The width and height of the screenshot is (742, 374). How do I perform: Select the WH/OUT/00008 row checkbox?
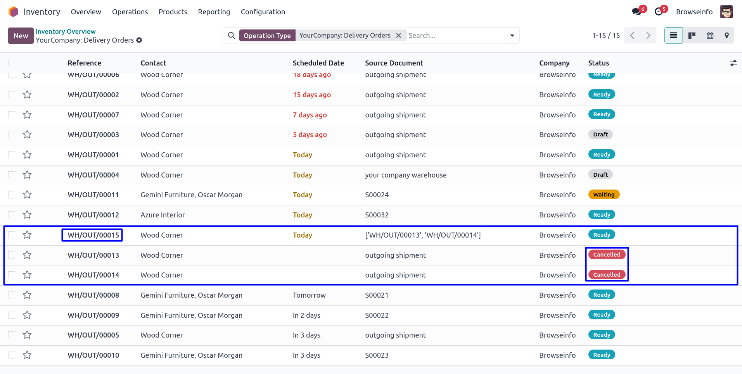coord(12,295)
